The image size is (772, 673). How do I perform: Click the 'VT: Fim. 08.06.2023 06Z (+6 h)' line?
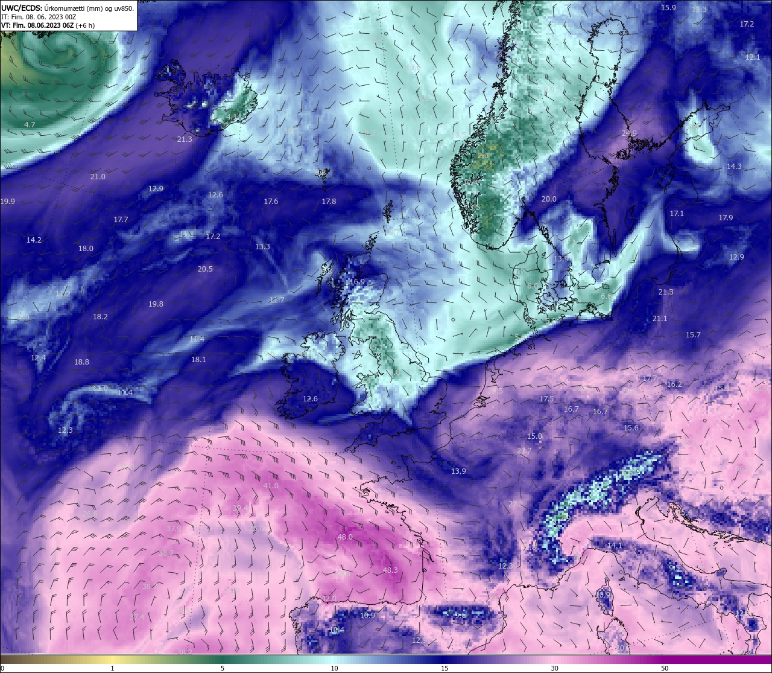pyautogui.click(x=48, y=25)
